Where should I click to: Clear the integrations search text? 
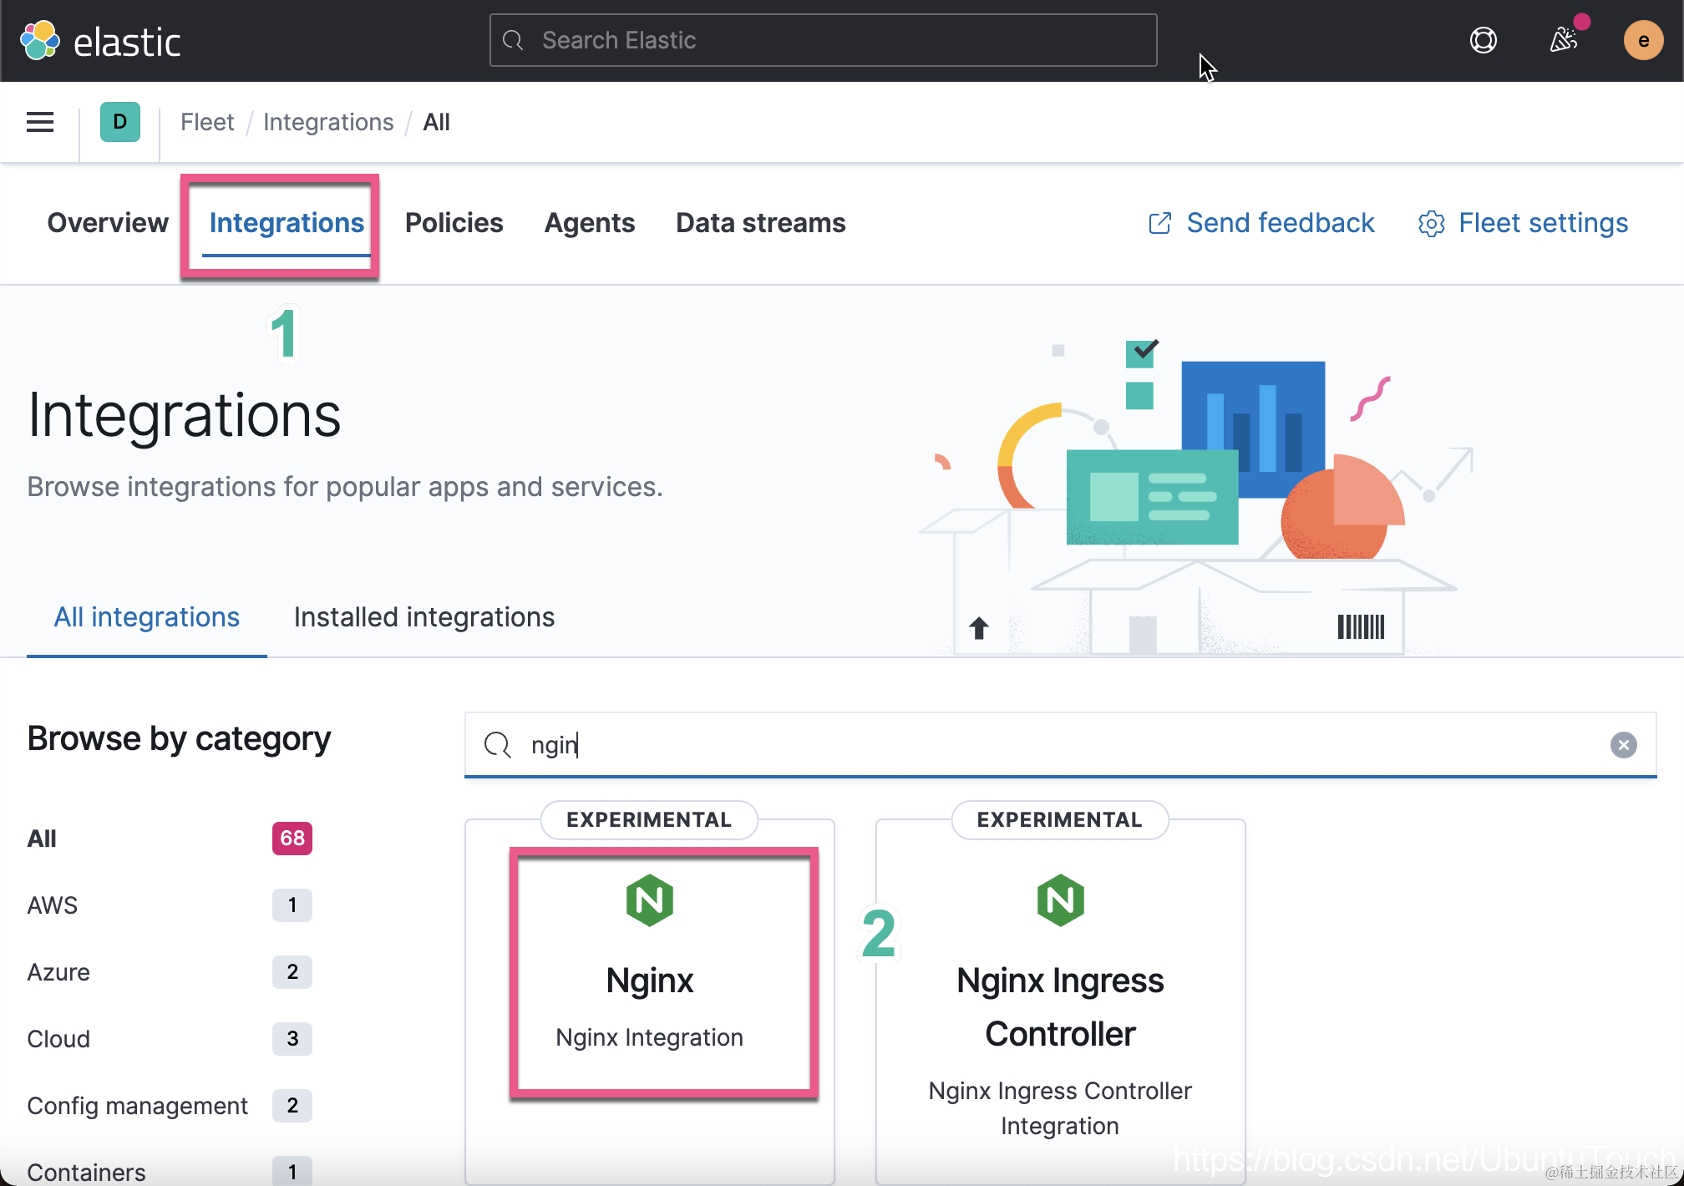[1623, 745]
